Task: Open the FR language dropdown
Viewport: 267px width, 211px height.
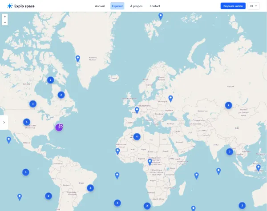Action: point(254,6)
